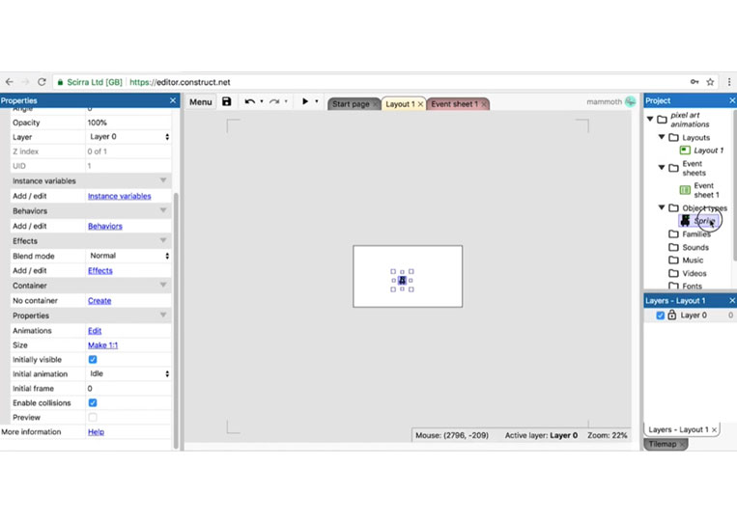Open the Blend mode dropdown
737x522 pixels.
pos(128,256)
